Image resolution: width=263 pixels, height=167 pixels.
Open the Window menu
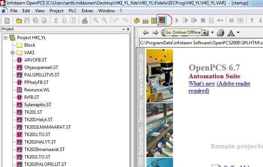click(x=106, y=11)
